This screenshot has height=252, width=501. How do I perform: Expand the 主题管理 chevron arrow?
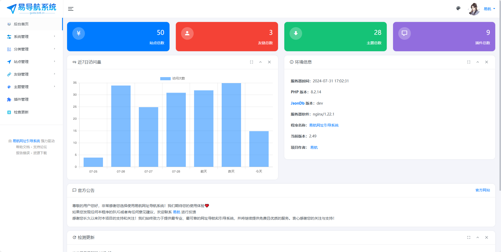coord(55,87)
